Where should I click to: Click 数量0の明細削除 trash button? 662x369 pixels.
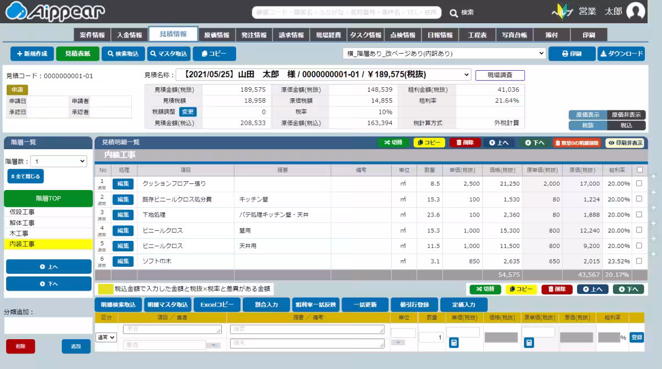pos(576,143)
